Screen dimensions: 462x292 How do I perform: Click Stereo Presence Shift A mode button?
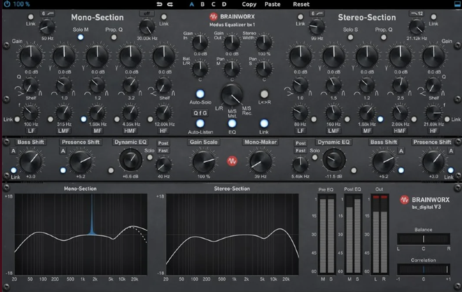point(451,151)
